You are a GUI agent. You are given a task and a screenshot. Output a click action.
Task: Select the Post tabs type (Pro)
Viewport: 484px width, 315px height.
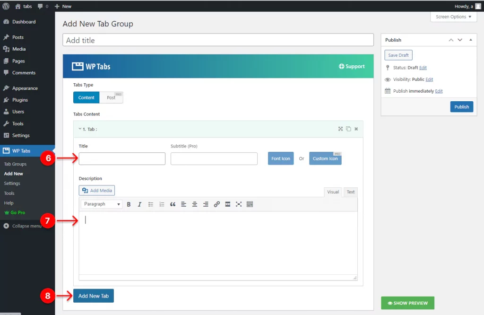pos(111,97)
